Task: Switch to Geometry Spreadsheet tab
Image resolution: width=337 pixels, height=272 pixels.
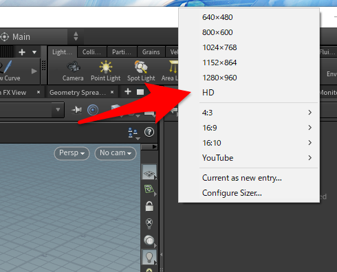Action: click(78, 93)
